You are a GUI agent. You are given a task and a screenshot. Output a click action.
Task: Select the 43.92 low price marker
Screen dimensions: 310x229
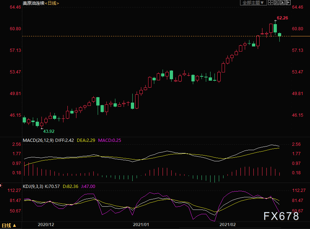49,131
